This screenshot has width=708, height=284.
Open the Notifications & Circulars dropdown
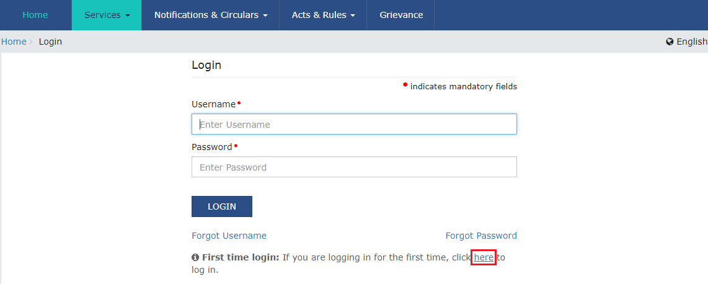(x=211, y=15)
